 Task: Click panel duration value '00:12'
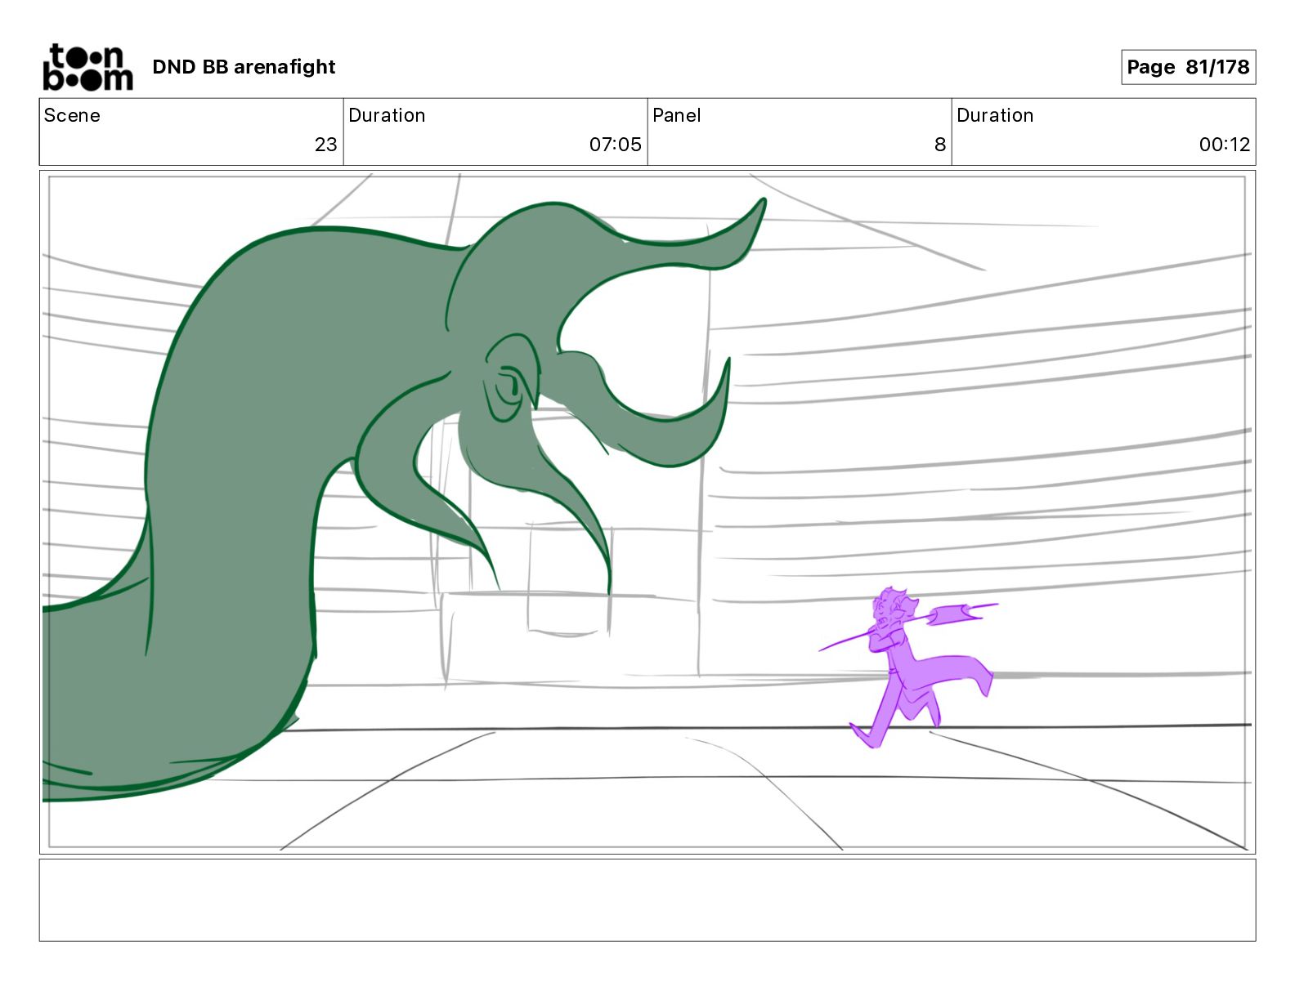(x=1224, y=145)
